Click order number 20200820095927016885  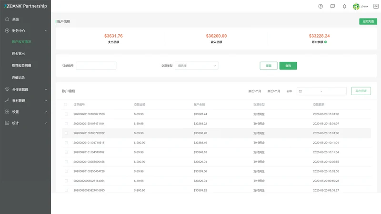[x=89, y=191]
